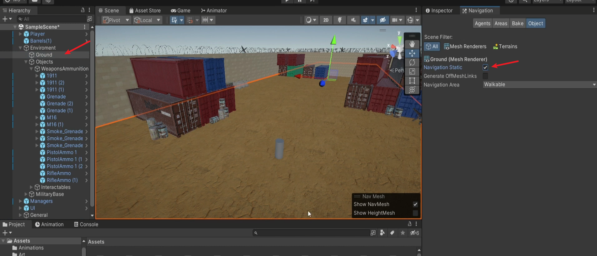
Task: Click search by type icon in Project
Action: (x=382, y=233)
